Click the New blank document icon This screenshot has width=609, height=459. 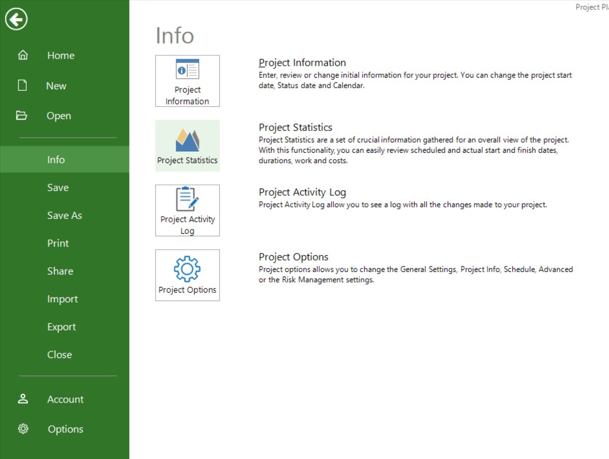(x=22, y=85)
